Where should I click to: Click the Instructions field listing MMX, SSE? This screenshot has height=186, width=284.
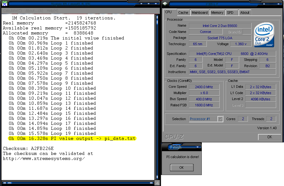pos(233,72)
